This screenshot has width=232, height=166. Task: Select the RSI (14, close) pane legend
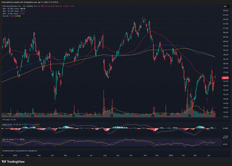click(8, 139)
